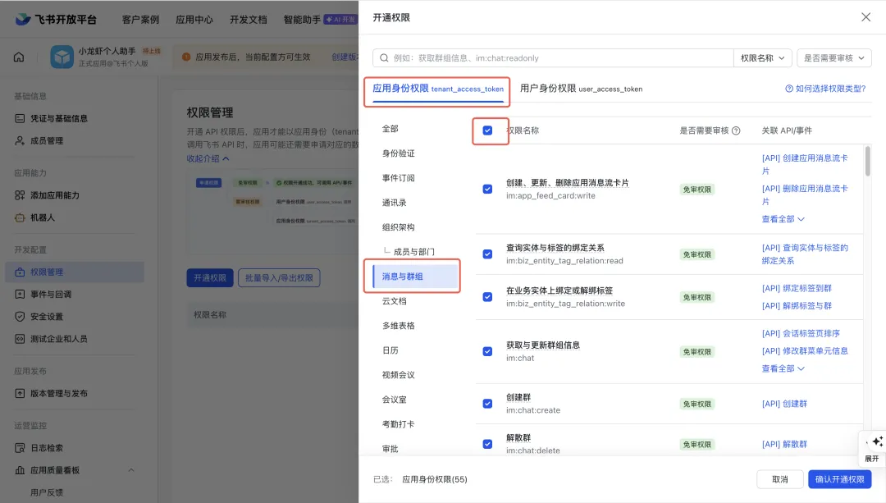
Task: Select the 多维表格 permission category
Action: point(399,326)
